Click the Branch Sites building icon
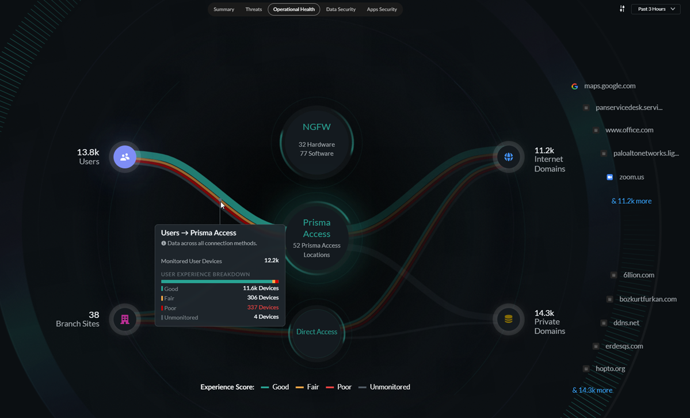The height and width of the screenshot is (418, 690). point(125,320)
